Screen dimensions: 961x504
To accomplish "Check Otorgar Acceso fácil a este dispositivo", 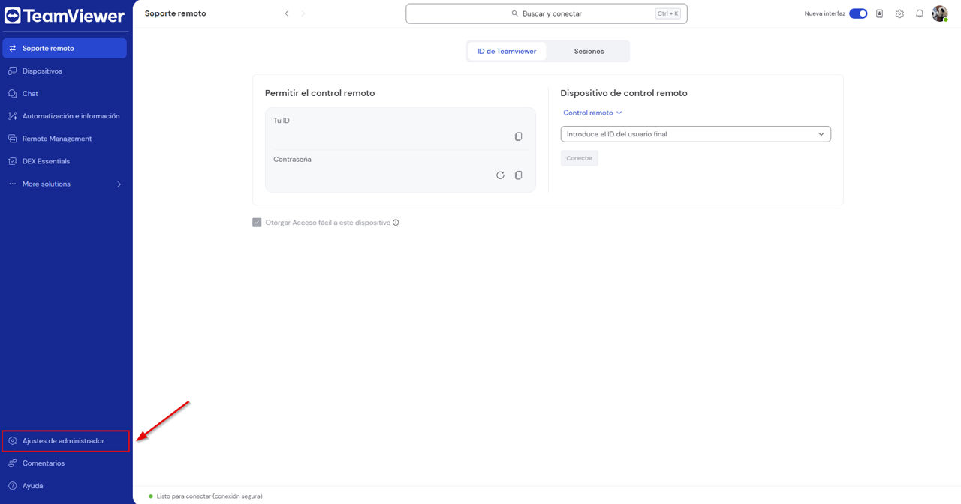I will point(257,223).
